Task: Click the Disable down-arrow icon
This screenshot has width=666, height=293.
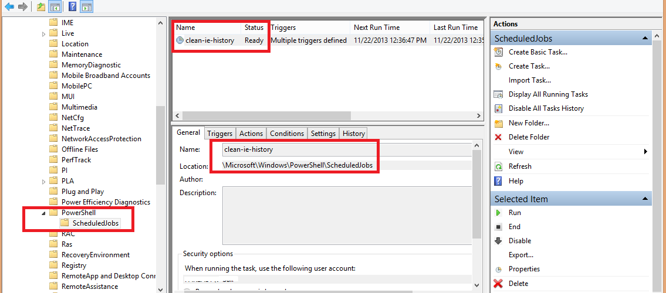Action: point(498,241)
